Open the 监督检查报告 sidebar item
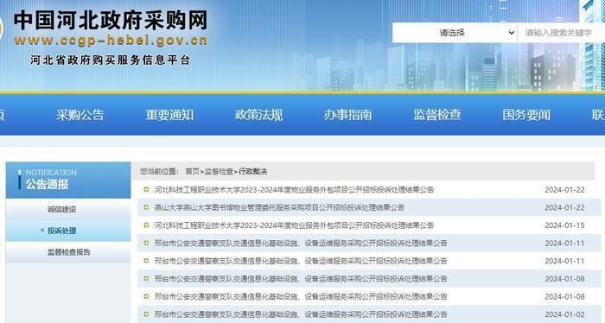The width and height of the screenshot is (605, 323). (68, 252)
